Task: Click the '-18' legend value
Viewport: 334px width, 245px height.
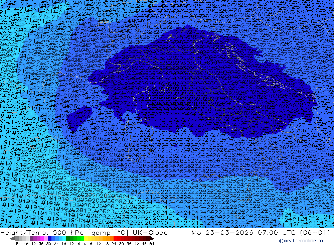Action: (62, 244)
